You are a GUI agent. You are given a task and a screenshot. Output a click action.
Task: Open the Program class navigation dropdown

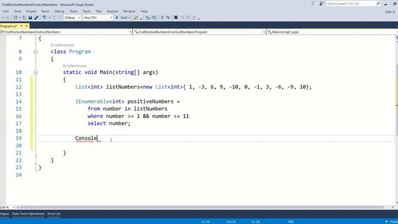click(x=200, y=32)
